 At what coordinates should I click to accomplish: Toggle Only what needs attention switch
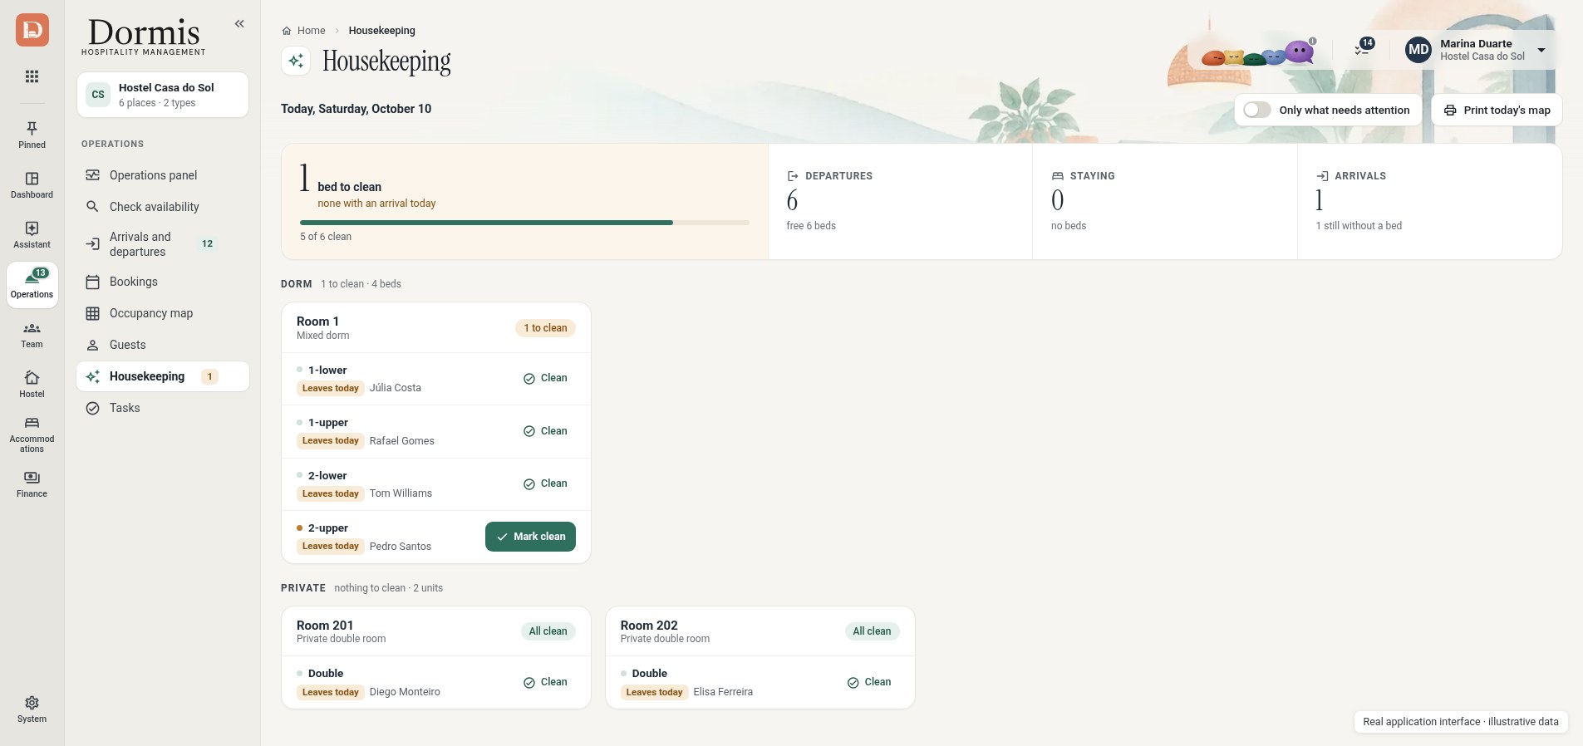(1257, 110)
